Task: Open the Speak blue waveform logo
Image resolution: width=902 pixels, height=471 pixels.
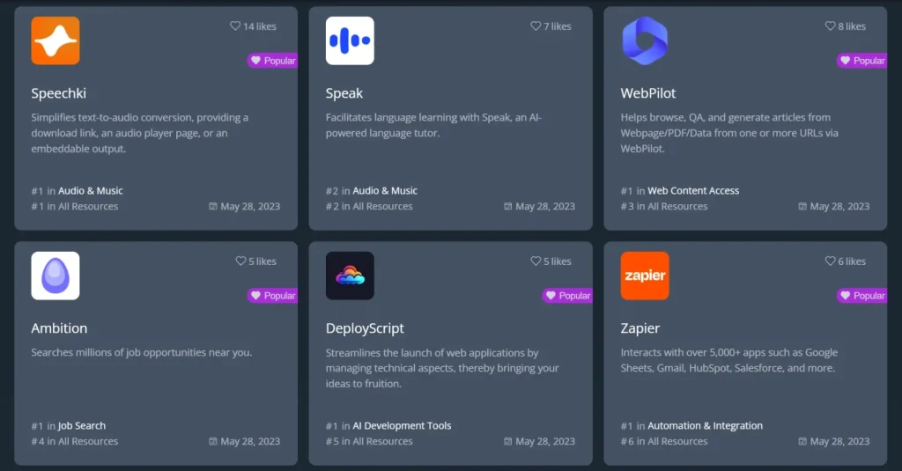Action: coord(350,40)
